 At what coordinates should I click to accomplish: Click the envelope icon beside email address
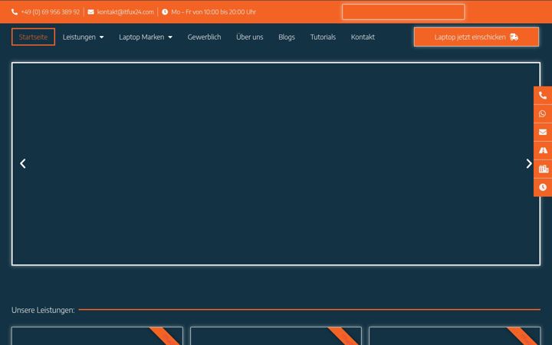(x=90, y=12)
